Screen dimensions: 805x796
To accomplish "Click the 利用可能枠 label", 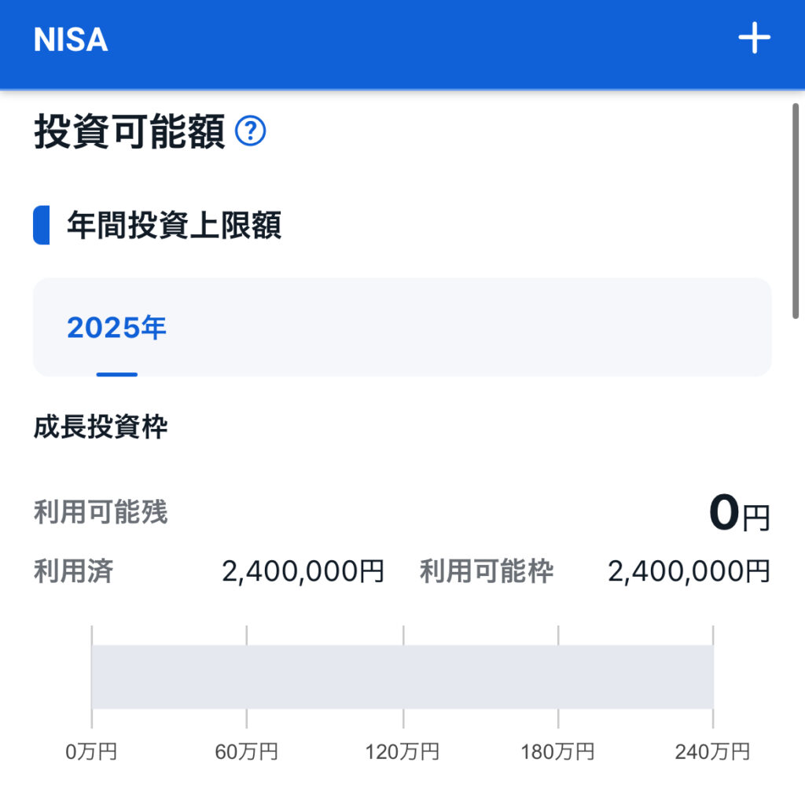I will pyautogui.click(x=487, y=571).
